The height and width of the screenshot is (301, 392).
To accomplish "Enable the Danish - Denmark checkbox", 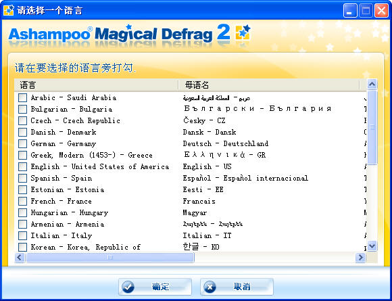I will [x=22, y=132].
